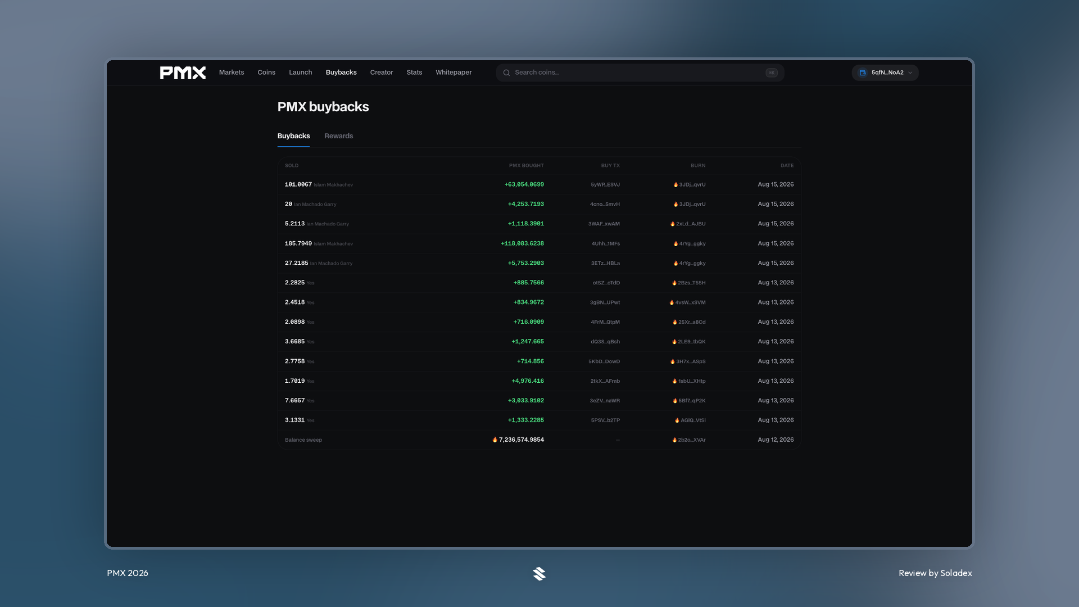Image resolution: width=1079 pixels, height=607 pixels.
Task: Click the search magnifier icon
Action: pos(506,73)
